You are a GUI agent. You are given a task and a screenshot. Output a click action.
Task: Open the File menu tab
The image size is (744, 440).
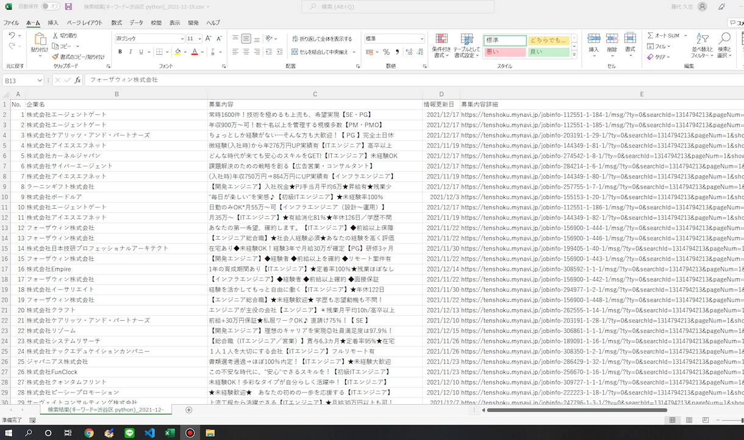[11, 23]
